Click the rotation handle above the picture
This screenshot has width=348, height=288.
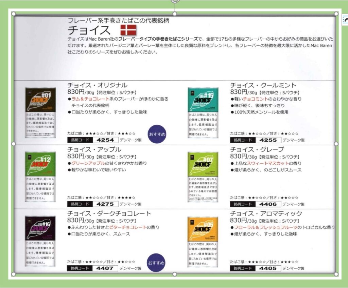click(175, 1)
